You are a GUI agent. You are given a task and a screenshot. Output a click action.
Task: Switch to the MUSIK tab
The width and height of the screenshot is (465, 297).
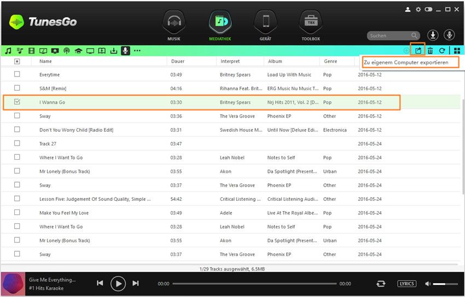click(174, 26)
